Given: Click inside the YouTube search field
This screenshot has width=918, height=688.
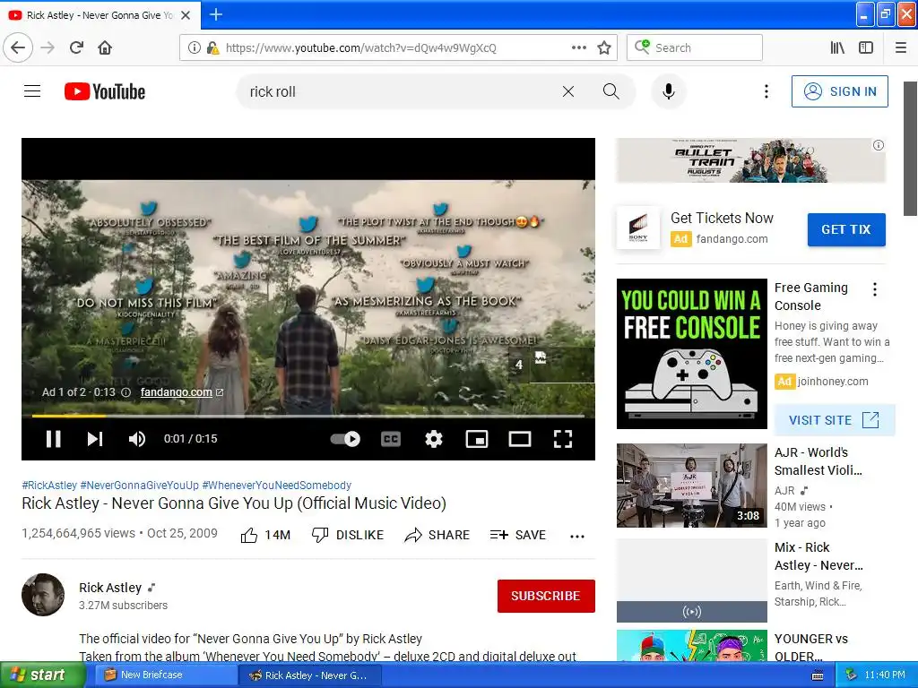Looking at the screenshot, I should click(x=398, y=91).
